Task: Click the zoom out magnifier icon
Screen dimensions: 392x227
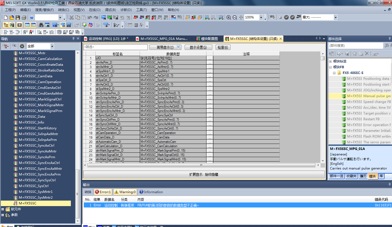Action: (x=235, y=17)
